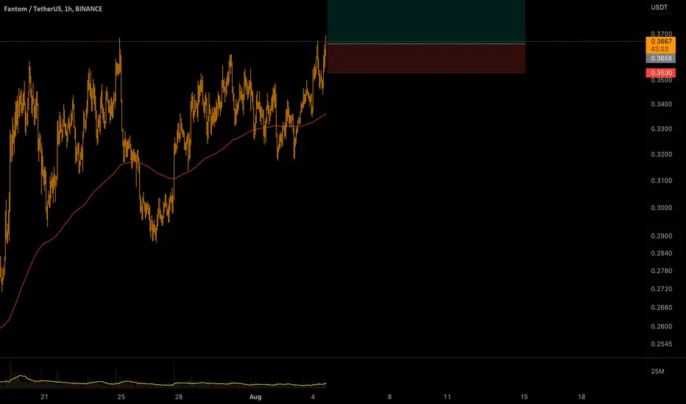Viewport: 686px width, 404px height.
Task: Click the 0.2545 price axis label
Action: coord(661,345)
